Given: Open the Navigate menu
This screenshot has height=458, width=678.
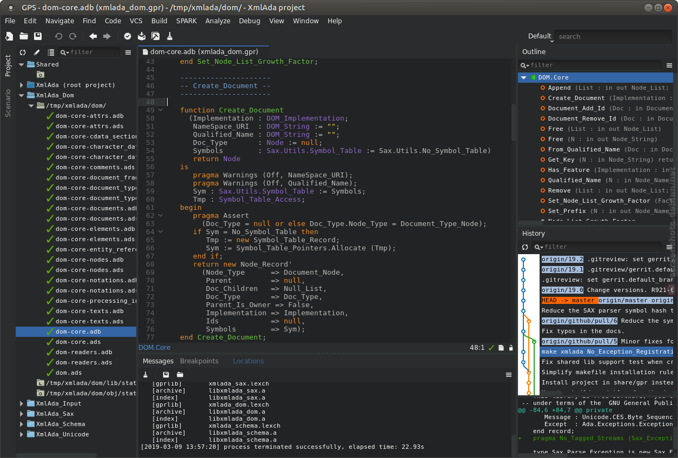Looking at the screenshot, I should click(x=59, y=21).
